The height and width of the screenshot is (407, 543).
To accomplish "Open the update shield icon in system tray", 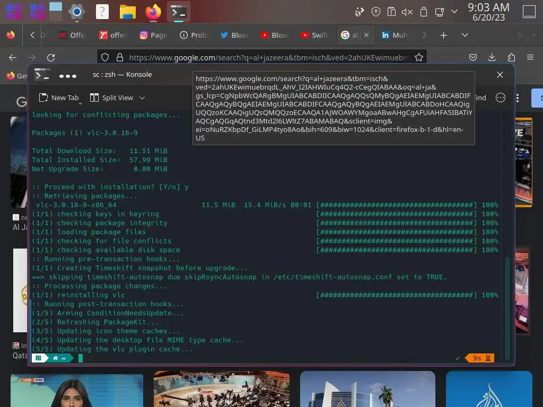I will pyautogui.click(x=376, y=12).
